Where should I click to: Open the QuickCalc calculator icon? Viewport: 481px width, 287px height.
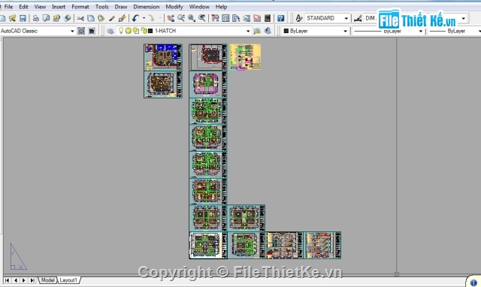(x=268, y=18)
